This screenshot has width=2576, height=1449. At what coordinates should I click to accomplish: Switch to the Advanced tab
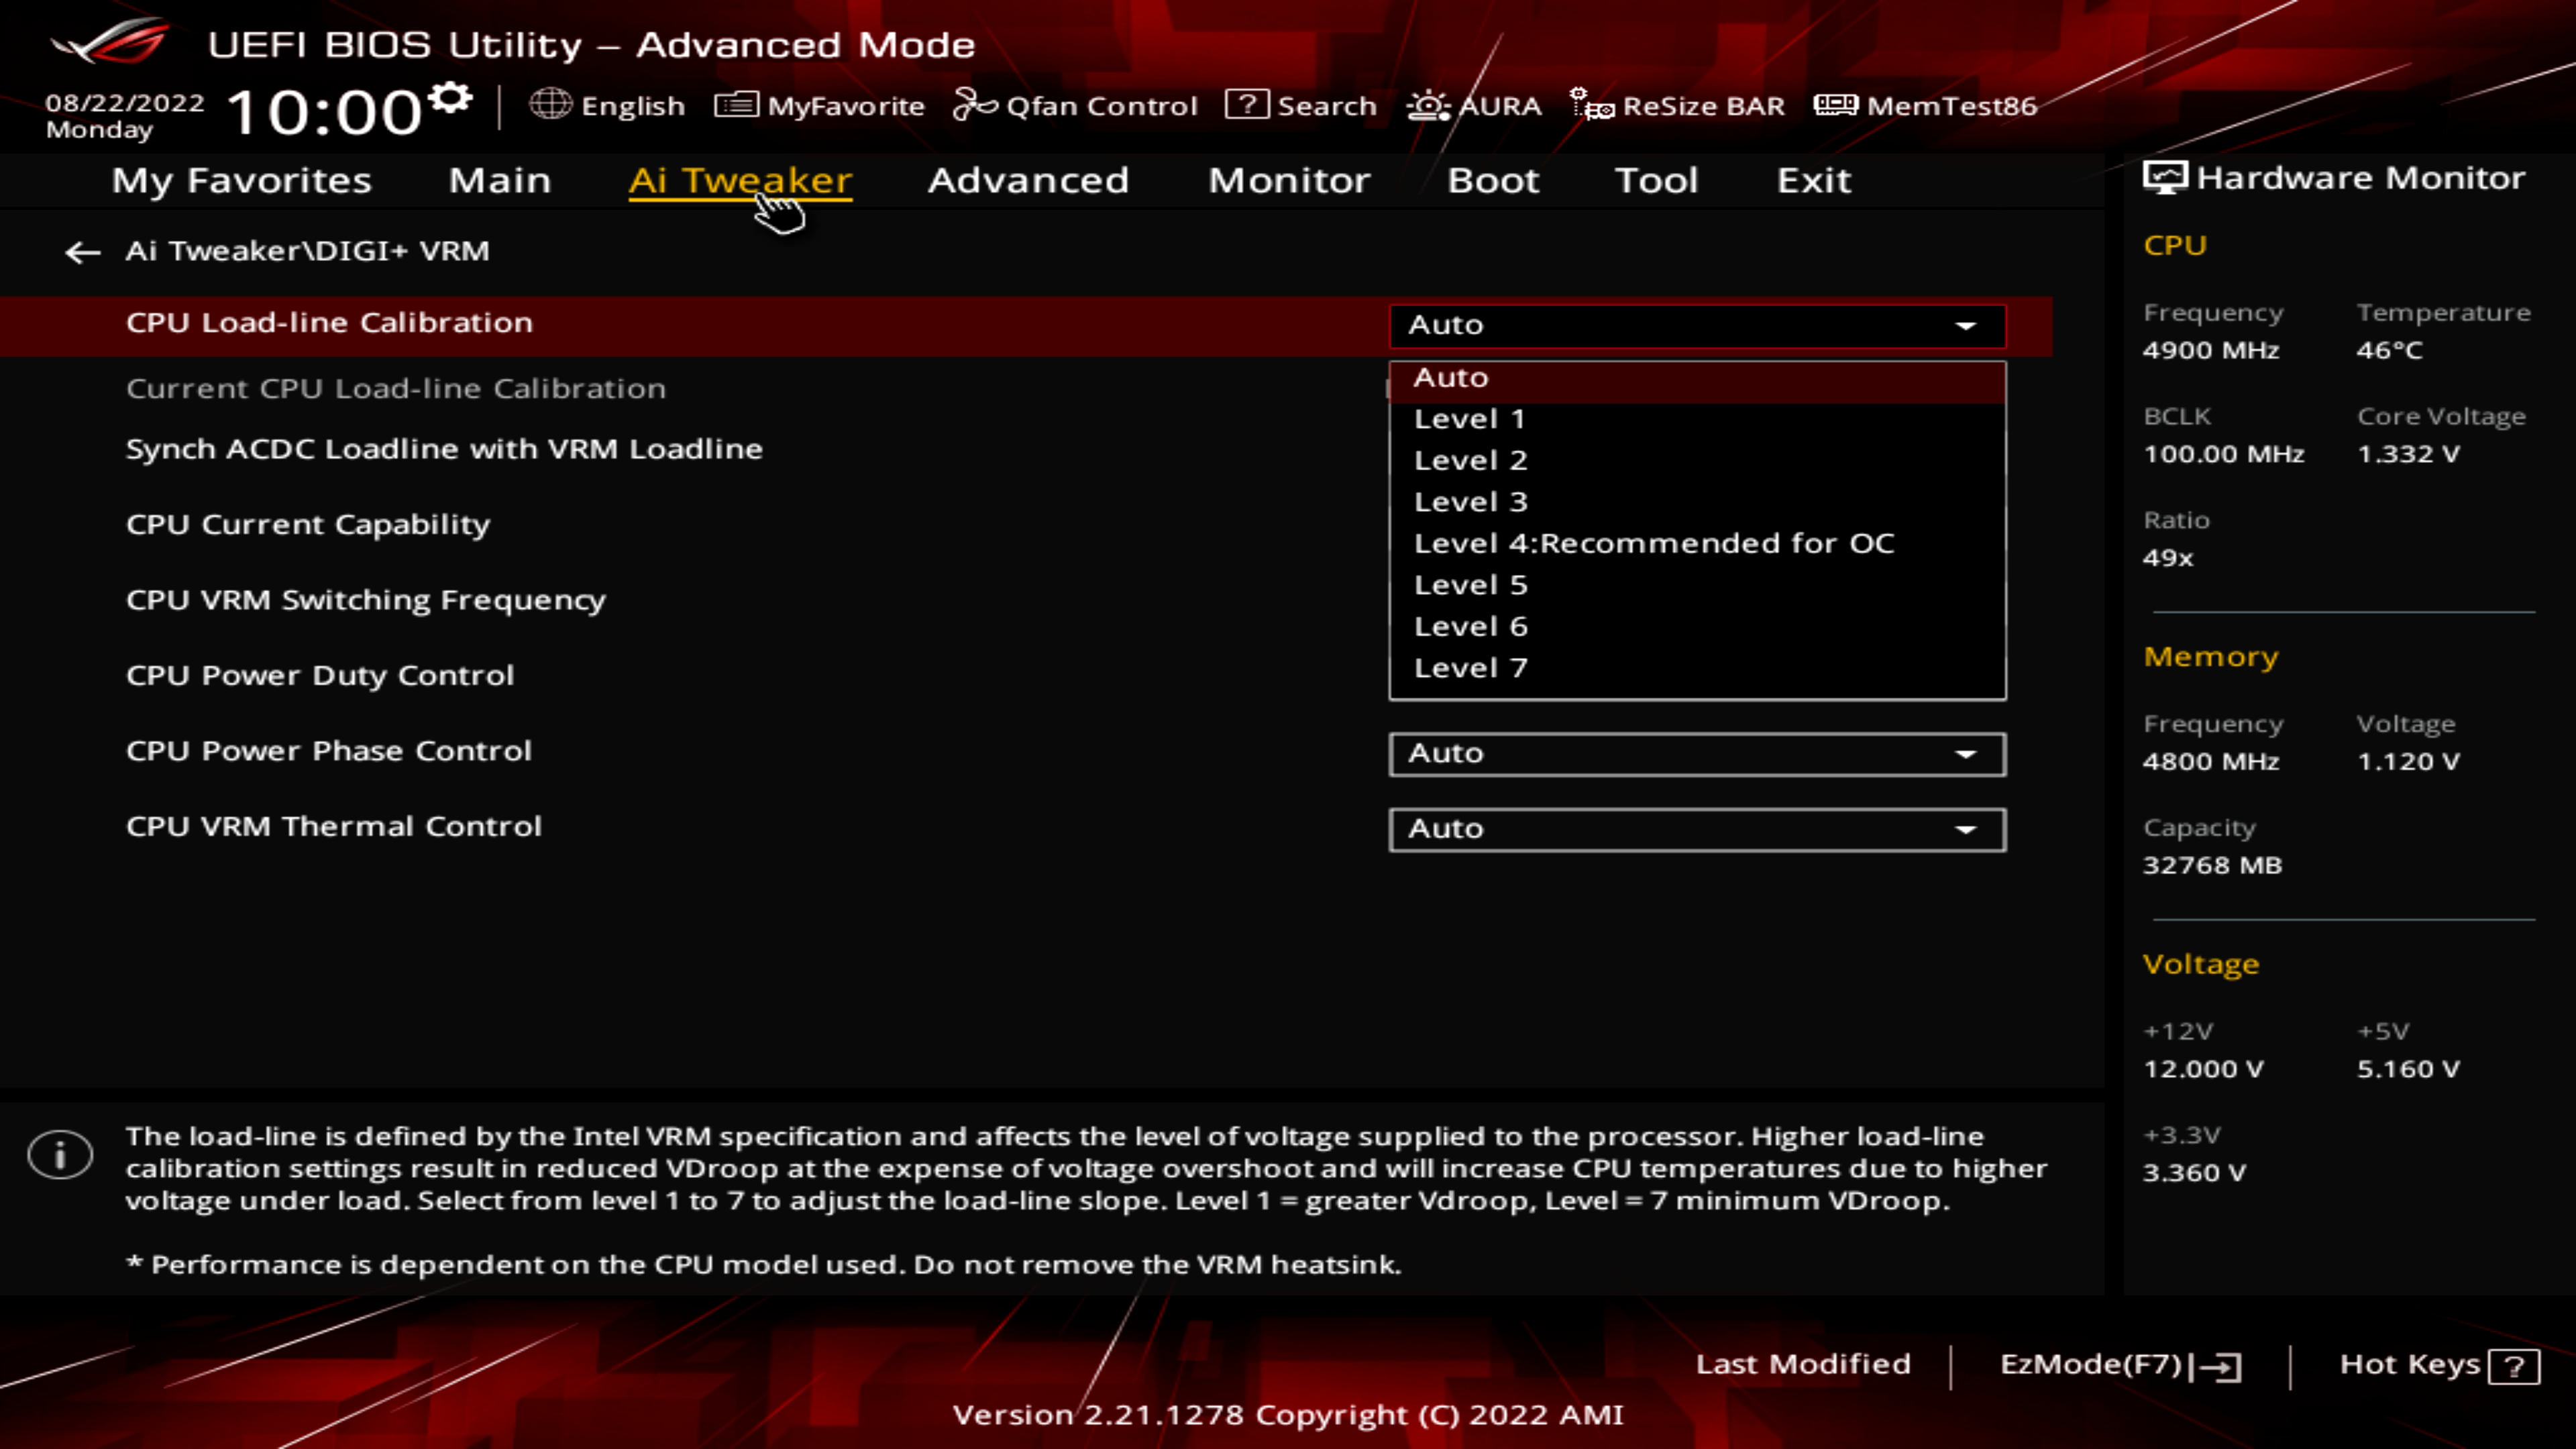[1028, 180]
